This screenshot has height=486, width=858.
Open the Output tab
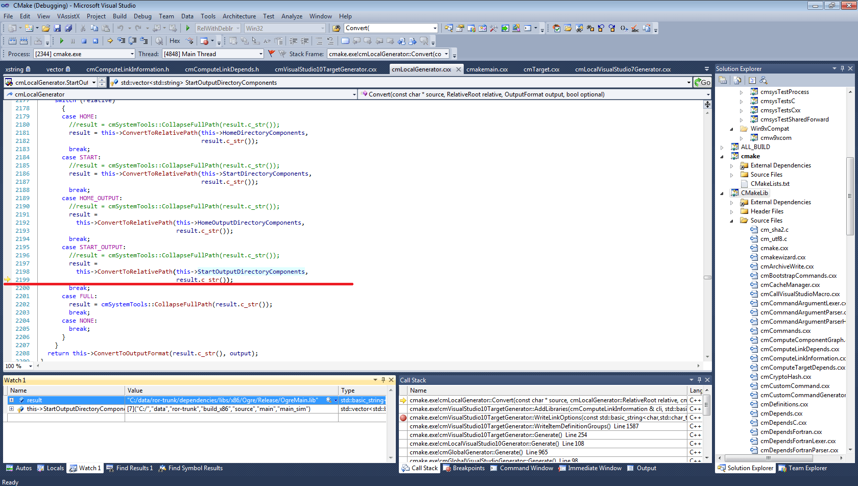[641, 468]
